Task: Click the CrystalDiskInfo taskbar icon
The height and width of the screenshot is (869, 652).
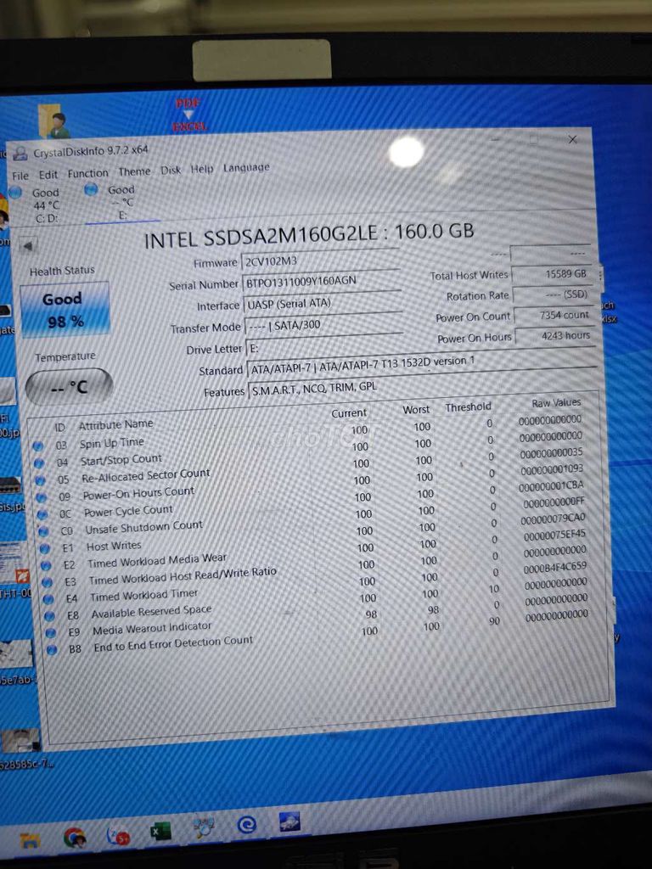Action: [289, 821]
